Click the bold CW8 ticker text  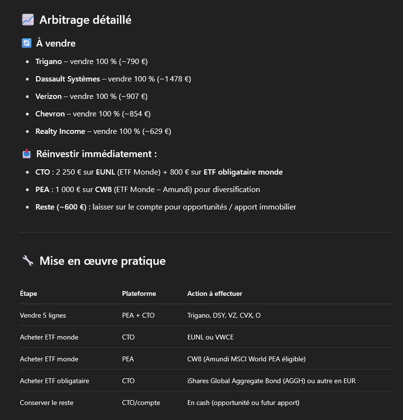(x=103, y=189)
